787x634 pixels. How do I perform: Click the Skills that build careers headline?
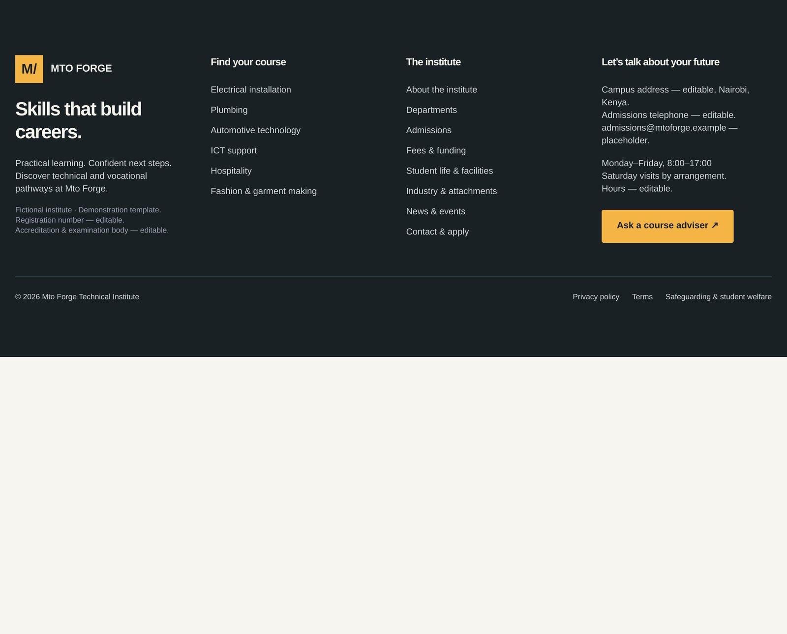[78, 120]
